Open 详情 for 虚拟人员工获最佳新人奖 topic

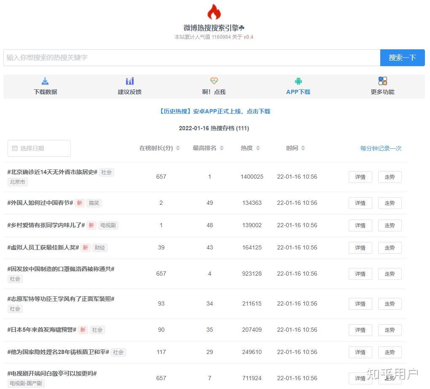pyautogui.click(x=360, y=248)
